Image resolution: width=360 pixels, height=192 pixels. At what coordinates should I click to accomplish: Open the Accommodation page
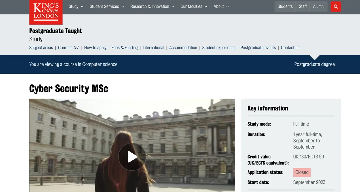point(183,48)
